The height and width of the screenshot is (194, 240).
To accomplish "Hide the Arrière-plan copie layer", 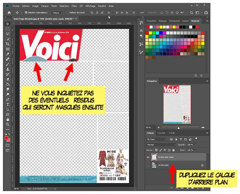I will (x=148, y=157).
